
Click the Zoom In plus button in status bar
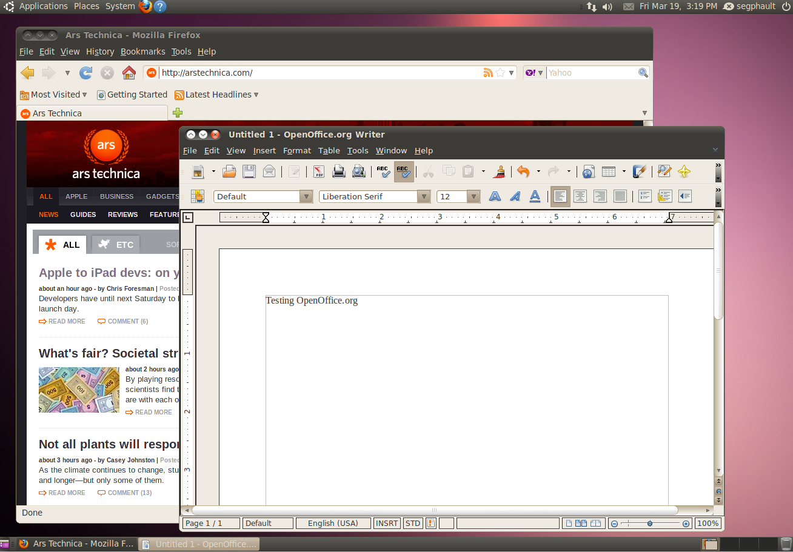pyautogui.click(x=686, y=524)
